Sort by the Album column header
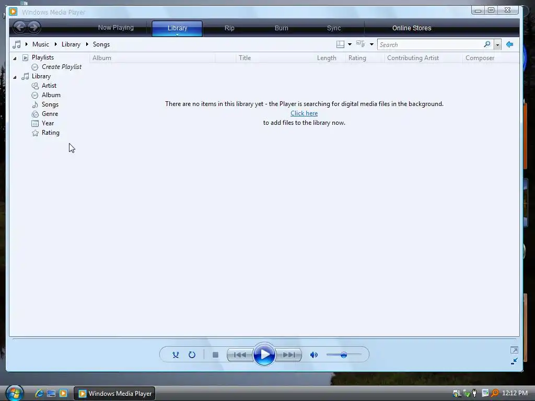 152,58
